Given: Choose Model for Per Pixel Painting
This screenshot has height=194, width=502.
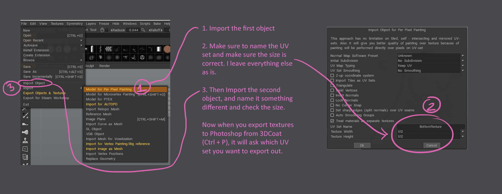Looking at the screenshot, I should coord(109,89).
